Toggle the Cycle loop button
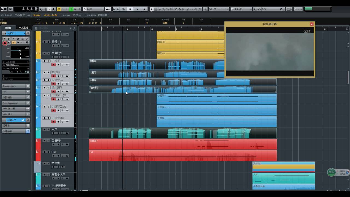 (x=124, y=9)
